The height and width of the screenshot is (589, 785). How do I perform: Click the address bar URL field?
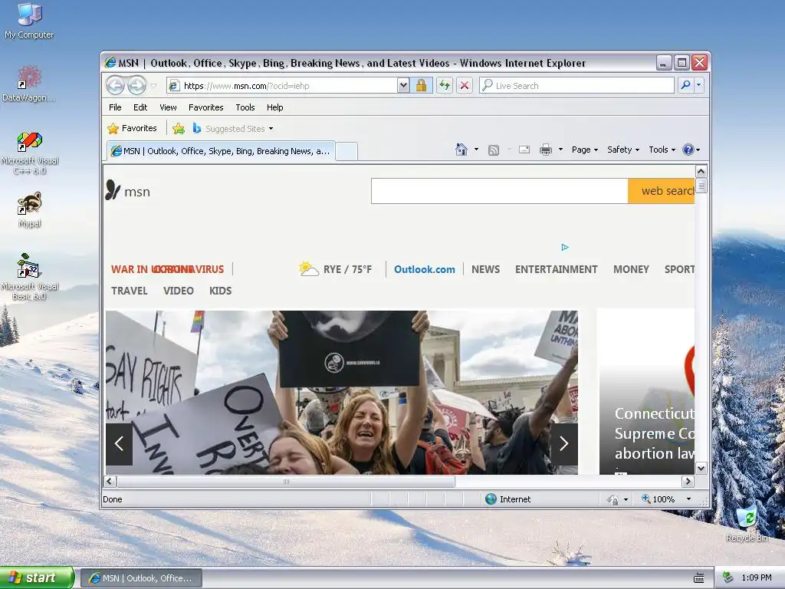[x=284, y=86]
